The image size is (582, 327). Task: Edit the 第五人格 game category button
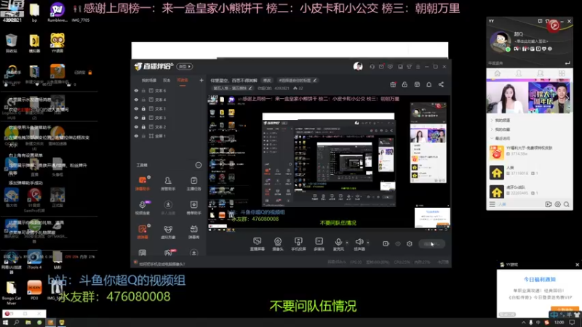coord(233,88)
